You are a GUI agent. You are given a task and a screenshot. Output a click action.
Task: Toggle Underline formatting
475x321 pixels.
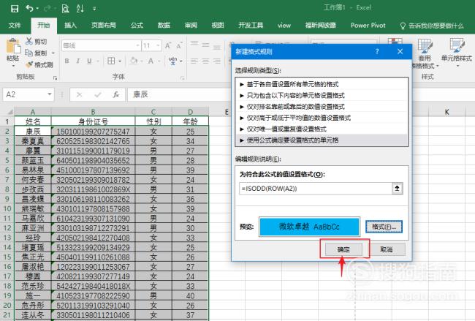[89, 61]
